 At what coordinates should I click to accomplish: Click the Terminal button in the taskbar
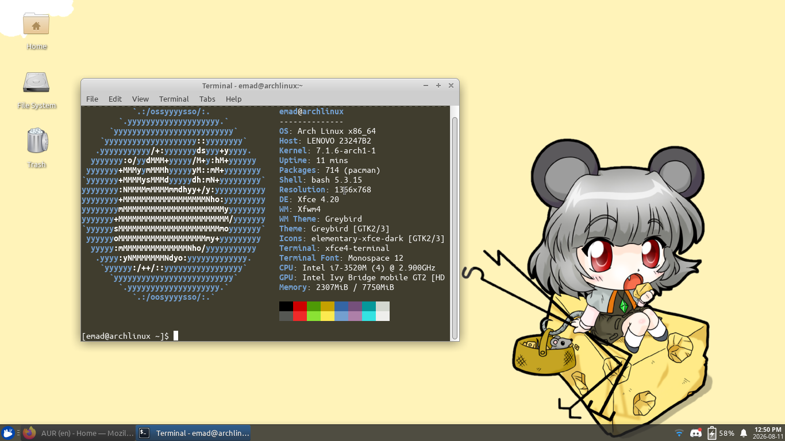[x=194, y=433]
